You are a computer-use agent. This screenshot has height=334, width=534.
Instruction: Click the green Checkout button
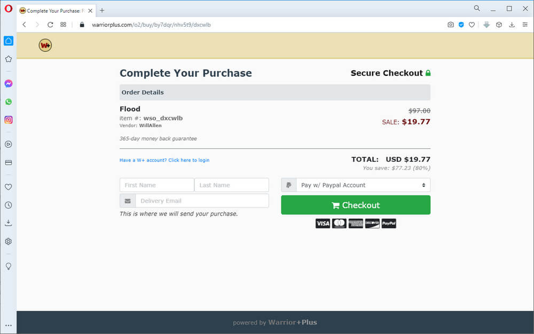(356, 205)
